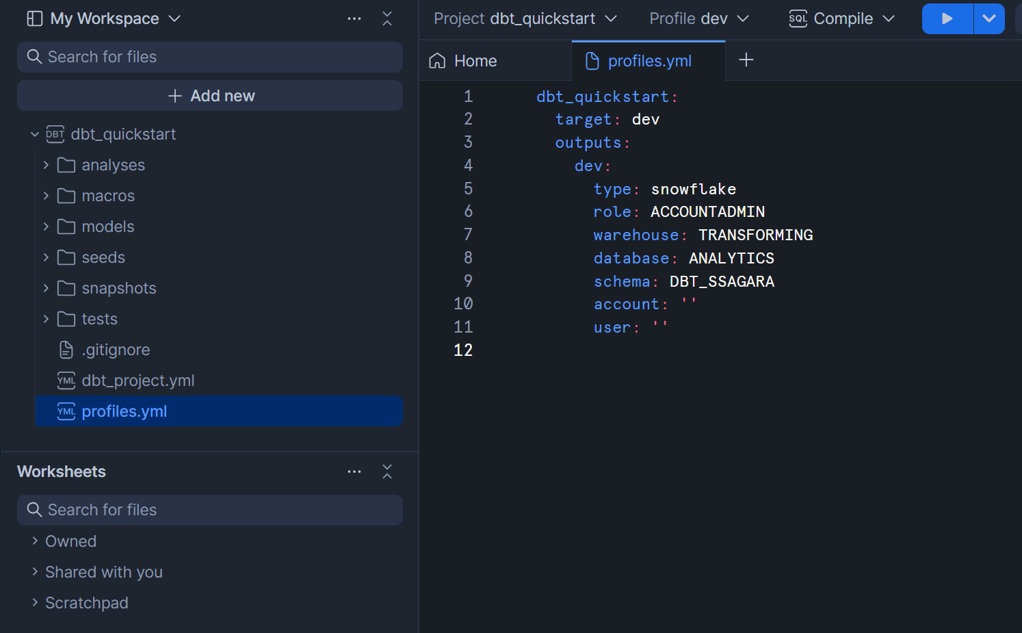1022x633 pixels.
Task: Collapse the My Workspace panel
Action: 387,18
